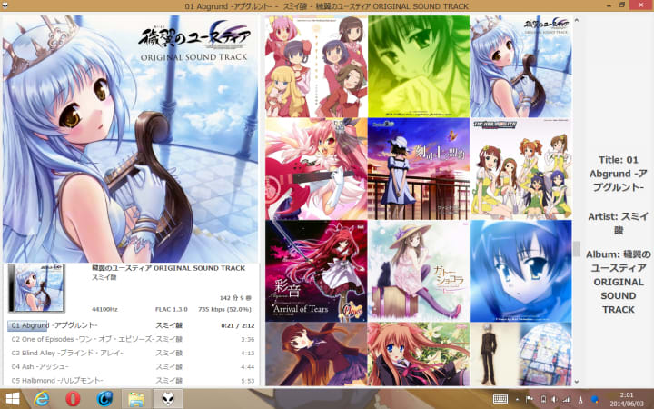The image size is (654, 409).
Task: Select the green-tinted girl album cover
Action: pyautogui.click(x=419, y=66)
